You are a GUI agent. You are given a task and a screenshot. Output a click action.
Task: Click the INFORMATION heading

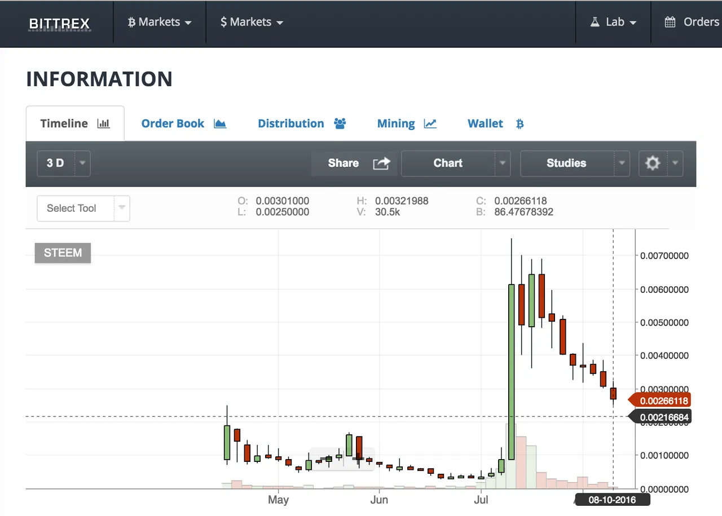pyautogui.click(x=99, y=79)
